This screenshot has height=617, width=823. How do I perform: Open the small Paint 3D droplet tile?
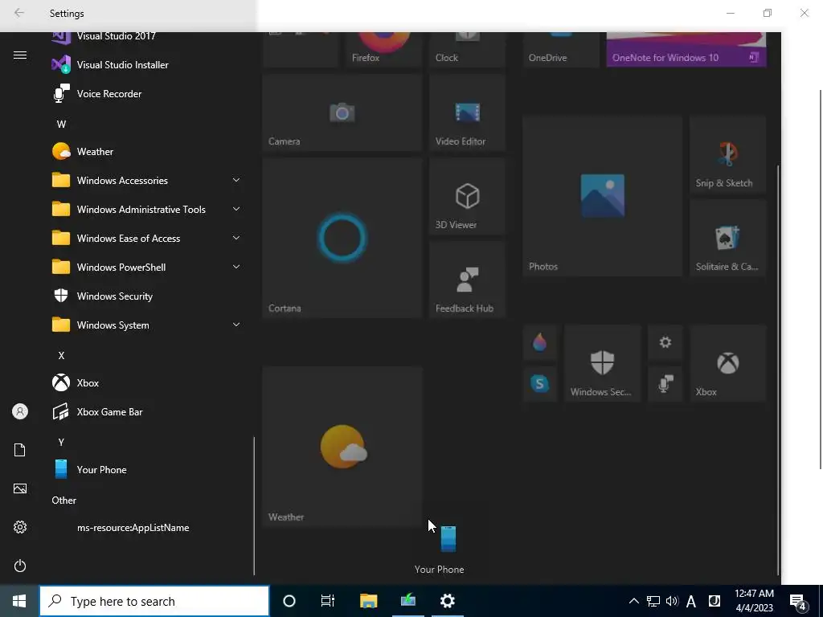point(539,342)
